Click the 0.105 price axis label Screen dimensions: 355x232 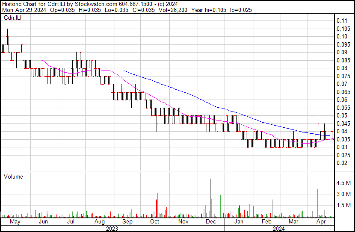point(343,29)
